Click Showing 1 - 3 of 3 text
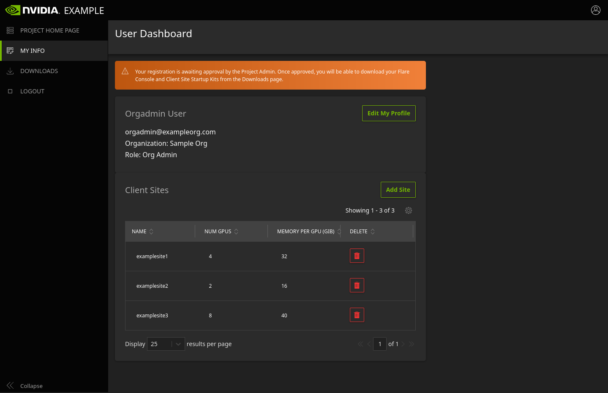Screen dimensions: 608x393 click(370, 210)
